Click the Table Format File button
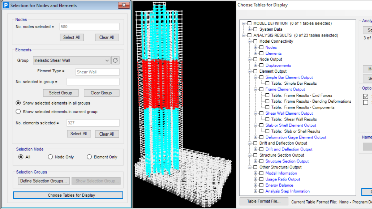 point(263,201)
